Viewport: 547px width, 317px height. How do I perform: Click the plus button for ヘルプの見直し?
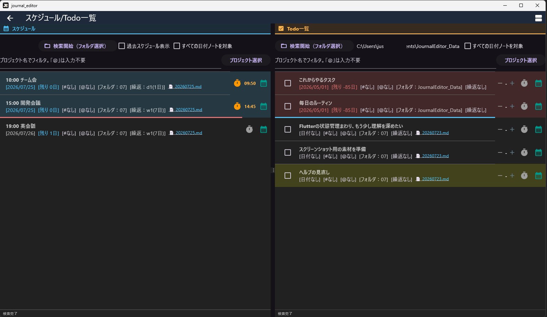coord(512,176)
